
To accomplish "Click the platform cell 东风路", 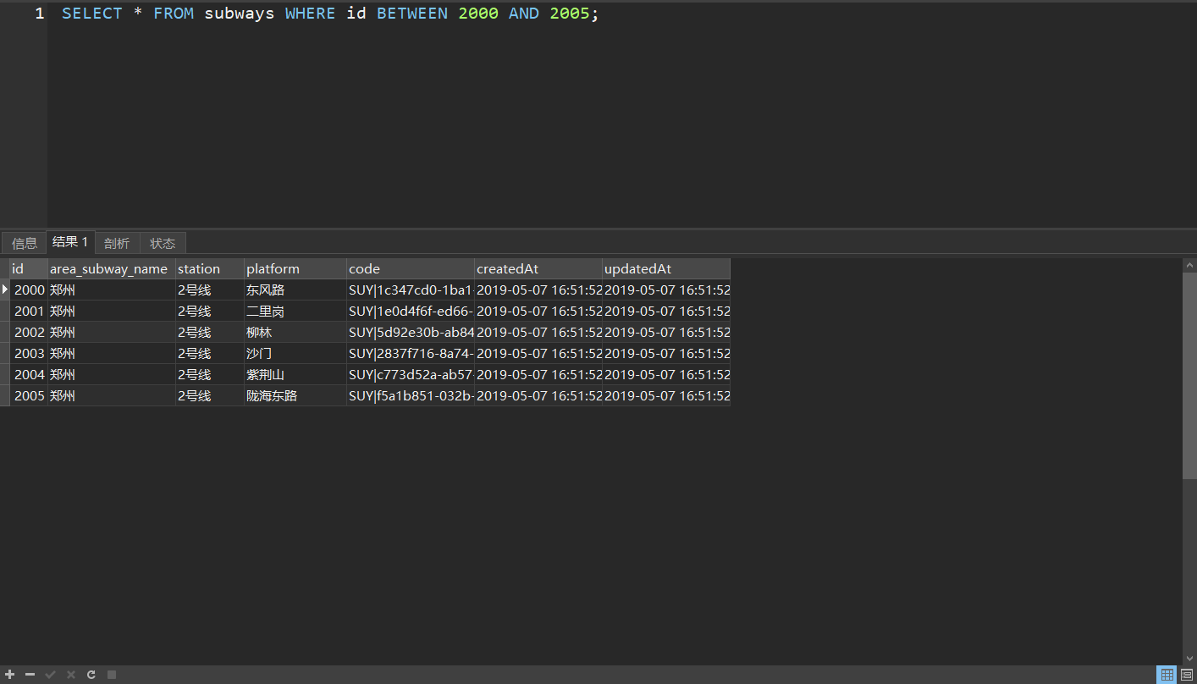I will (295, 290).
